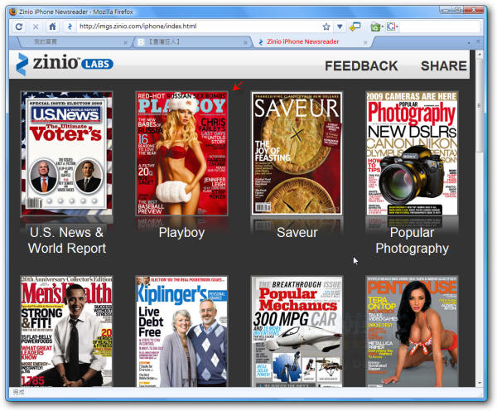Open the Kiplinger's magazine cover

[x=181, y=331]
